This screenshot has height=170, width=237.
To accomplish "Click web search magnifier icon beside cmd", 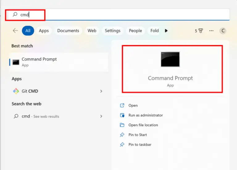I will pos(16,116).
